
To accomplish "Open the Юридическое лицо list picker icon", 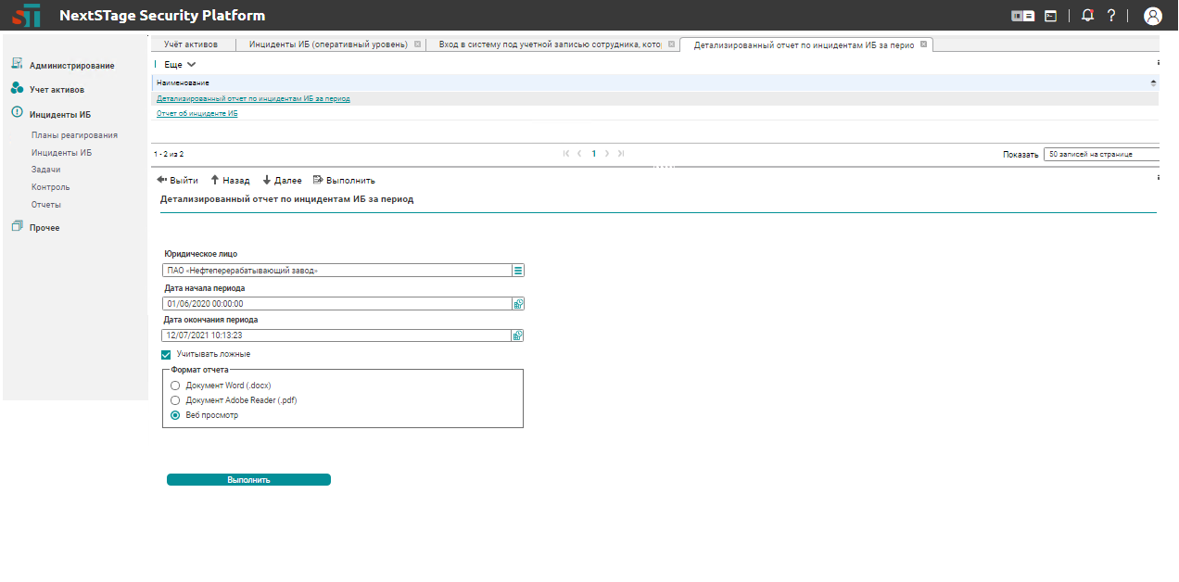I will pos(519,271).
